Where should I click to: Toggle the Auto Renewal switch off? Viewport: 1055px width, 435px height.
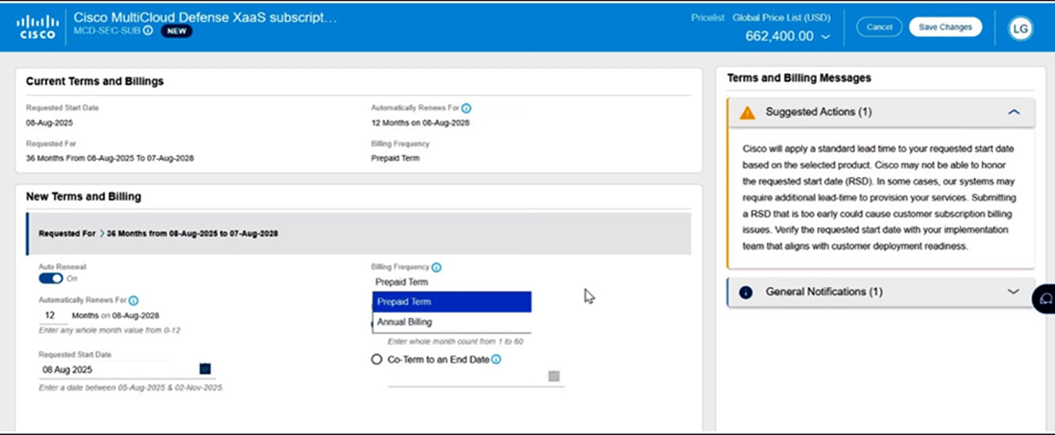[x=51, y=278]
